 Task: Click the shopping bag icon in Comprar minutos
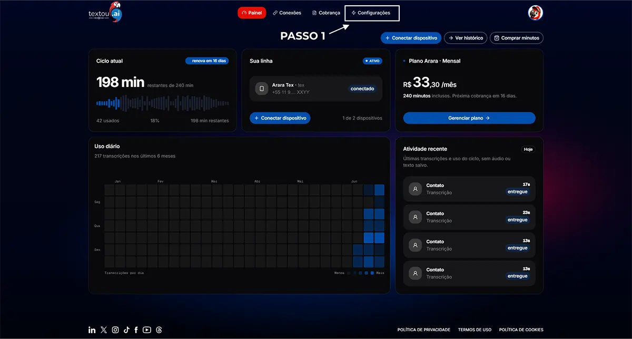coord(497,38)
